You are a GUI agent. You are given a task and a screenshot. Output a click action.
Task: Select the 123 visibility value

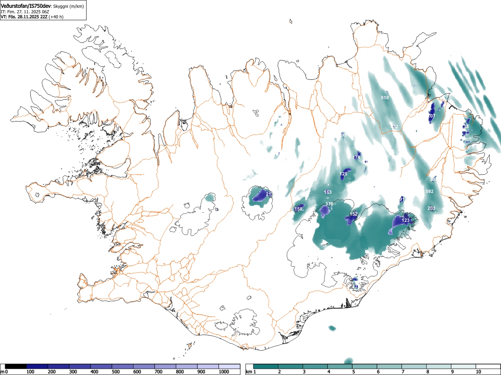pos(406,221)
